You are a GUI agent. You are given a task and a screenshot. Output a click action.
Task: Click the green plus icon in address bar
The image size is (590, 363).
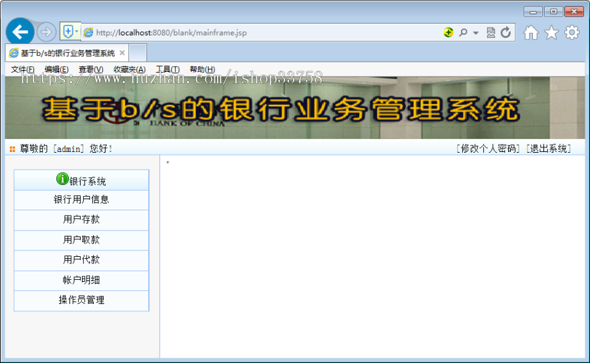click(448, 32)
